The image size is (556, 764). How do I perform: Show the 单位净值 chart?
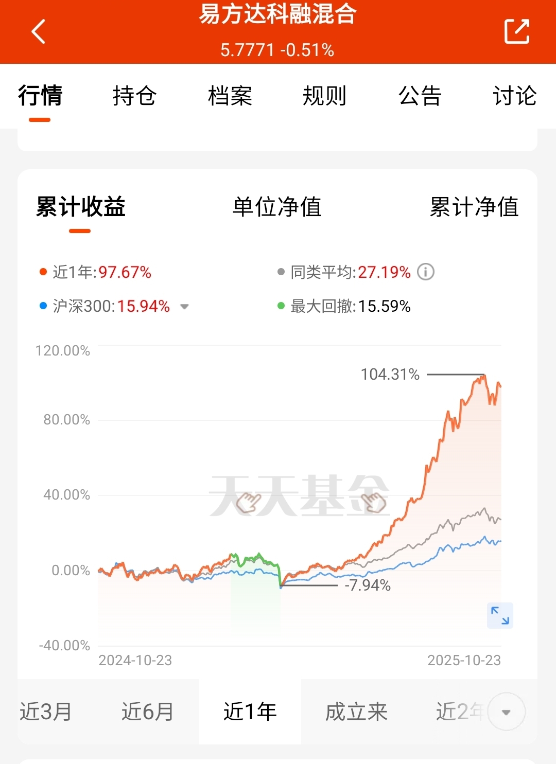[277, 207]
